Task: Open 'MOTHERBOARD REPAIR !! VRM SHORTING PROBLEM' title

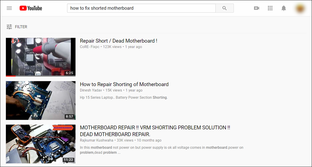Action: [x=155, y=131]
